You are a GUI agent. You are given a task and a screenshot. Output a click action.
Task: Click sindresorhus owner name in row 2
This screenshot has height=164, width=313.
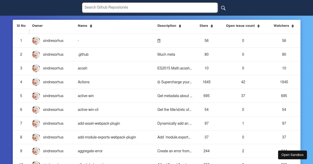53,54
